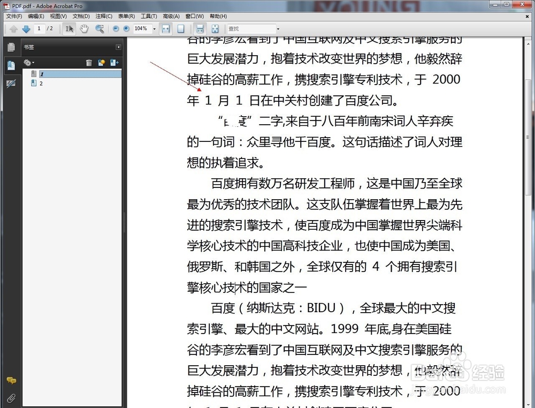Image resolution: width=535 pixels, height=408 pixels.
Task: Zoom in with the plus button
Action: coord(126,29)
